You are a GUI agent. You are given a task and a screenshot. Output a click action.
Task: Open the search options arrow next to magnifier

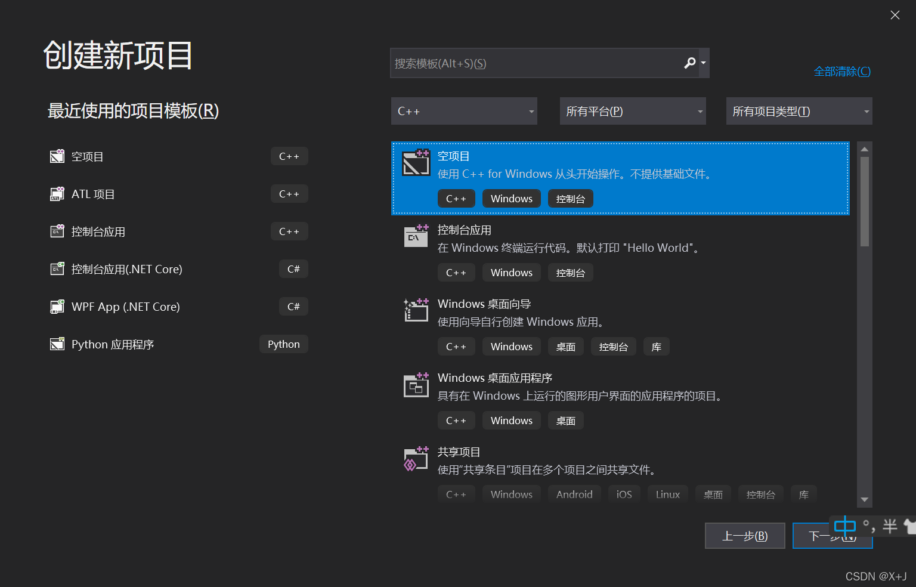703,63
